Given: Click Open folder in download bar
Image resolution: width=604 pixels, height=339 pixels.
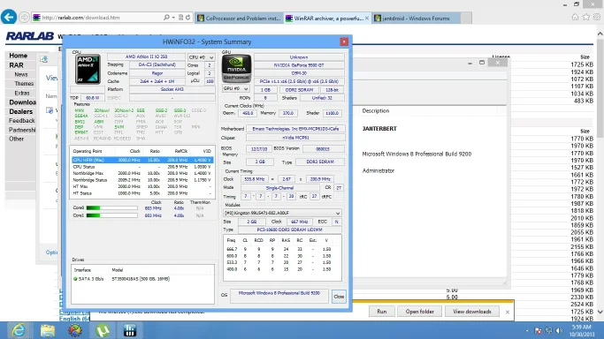Looking at the screenshot, I should click(x=419, y=312).
